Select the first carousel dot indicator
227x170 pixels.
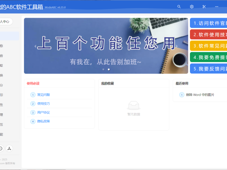(103, 70)
